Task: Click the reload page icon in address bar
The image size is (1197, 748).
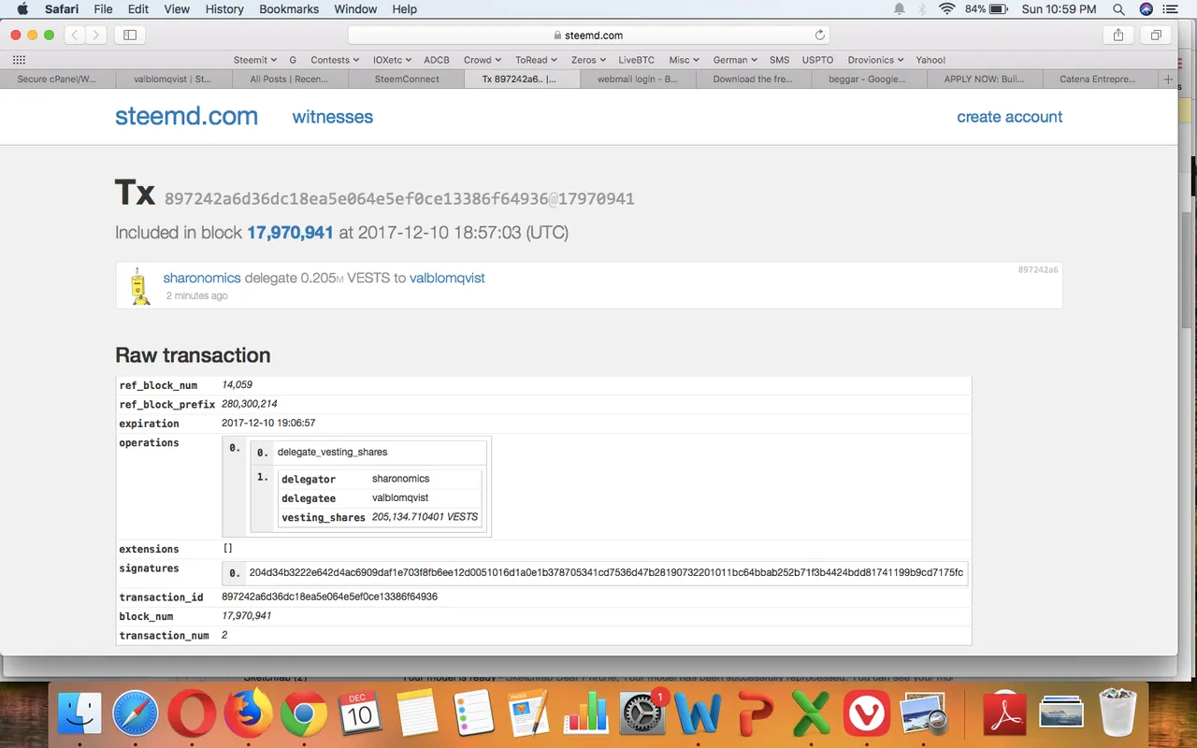Action: [820, 35]
